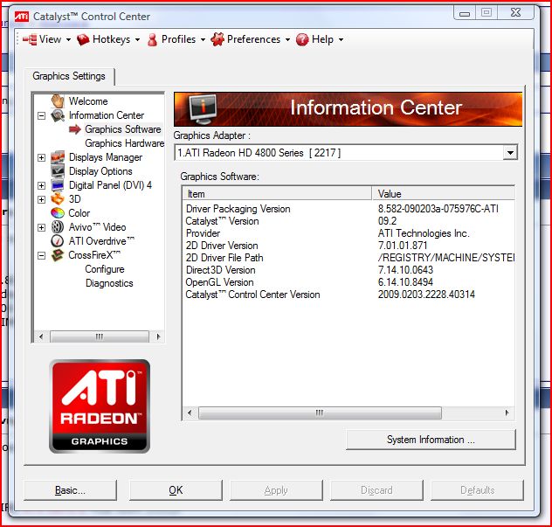552x527 pixels.
Task: Select the Direct3D Version row
Action: click(348, 270)
